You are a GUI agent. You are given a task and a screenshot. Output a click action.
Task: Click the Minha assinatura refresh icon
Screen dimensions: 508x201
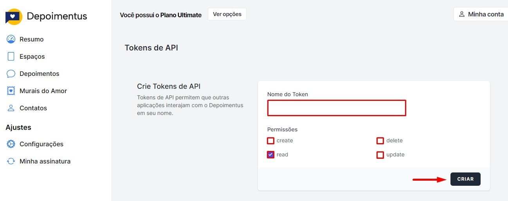(11, 161)
